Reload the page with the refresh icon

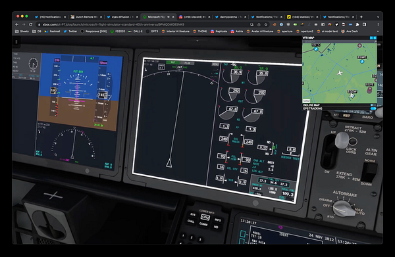[x=30, y=24]
